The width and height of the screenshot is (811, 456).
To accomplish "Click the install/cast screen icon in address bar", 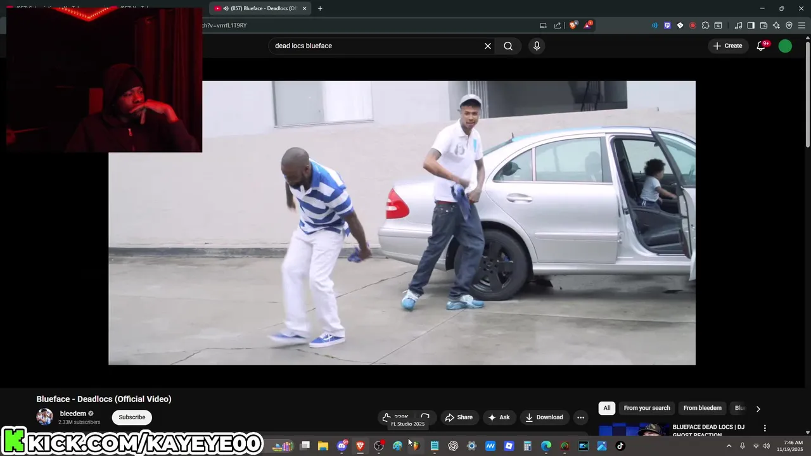I will [x=543, y=25].
